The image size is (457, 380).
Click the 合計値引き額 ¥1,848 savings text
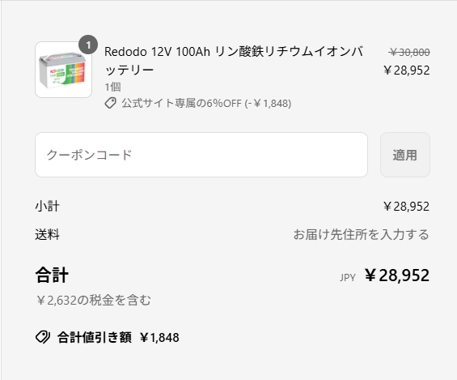click(x=118, y=337)
